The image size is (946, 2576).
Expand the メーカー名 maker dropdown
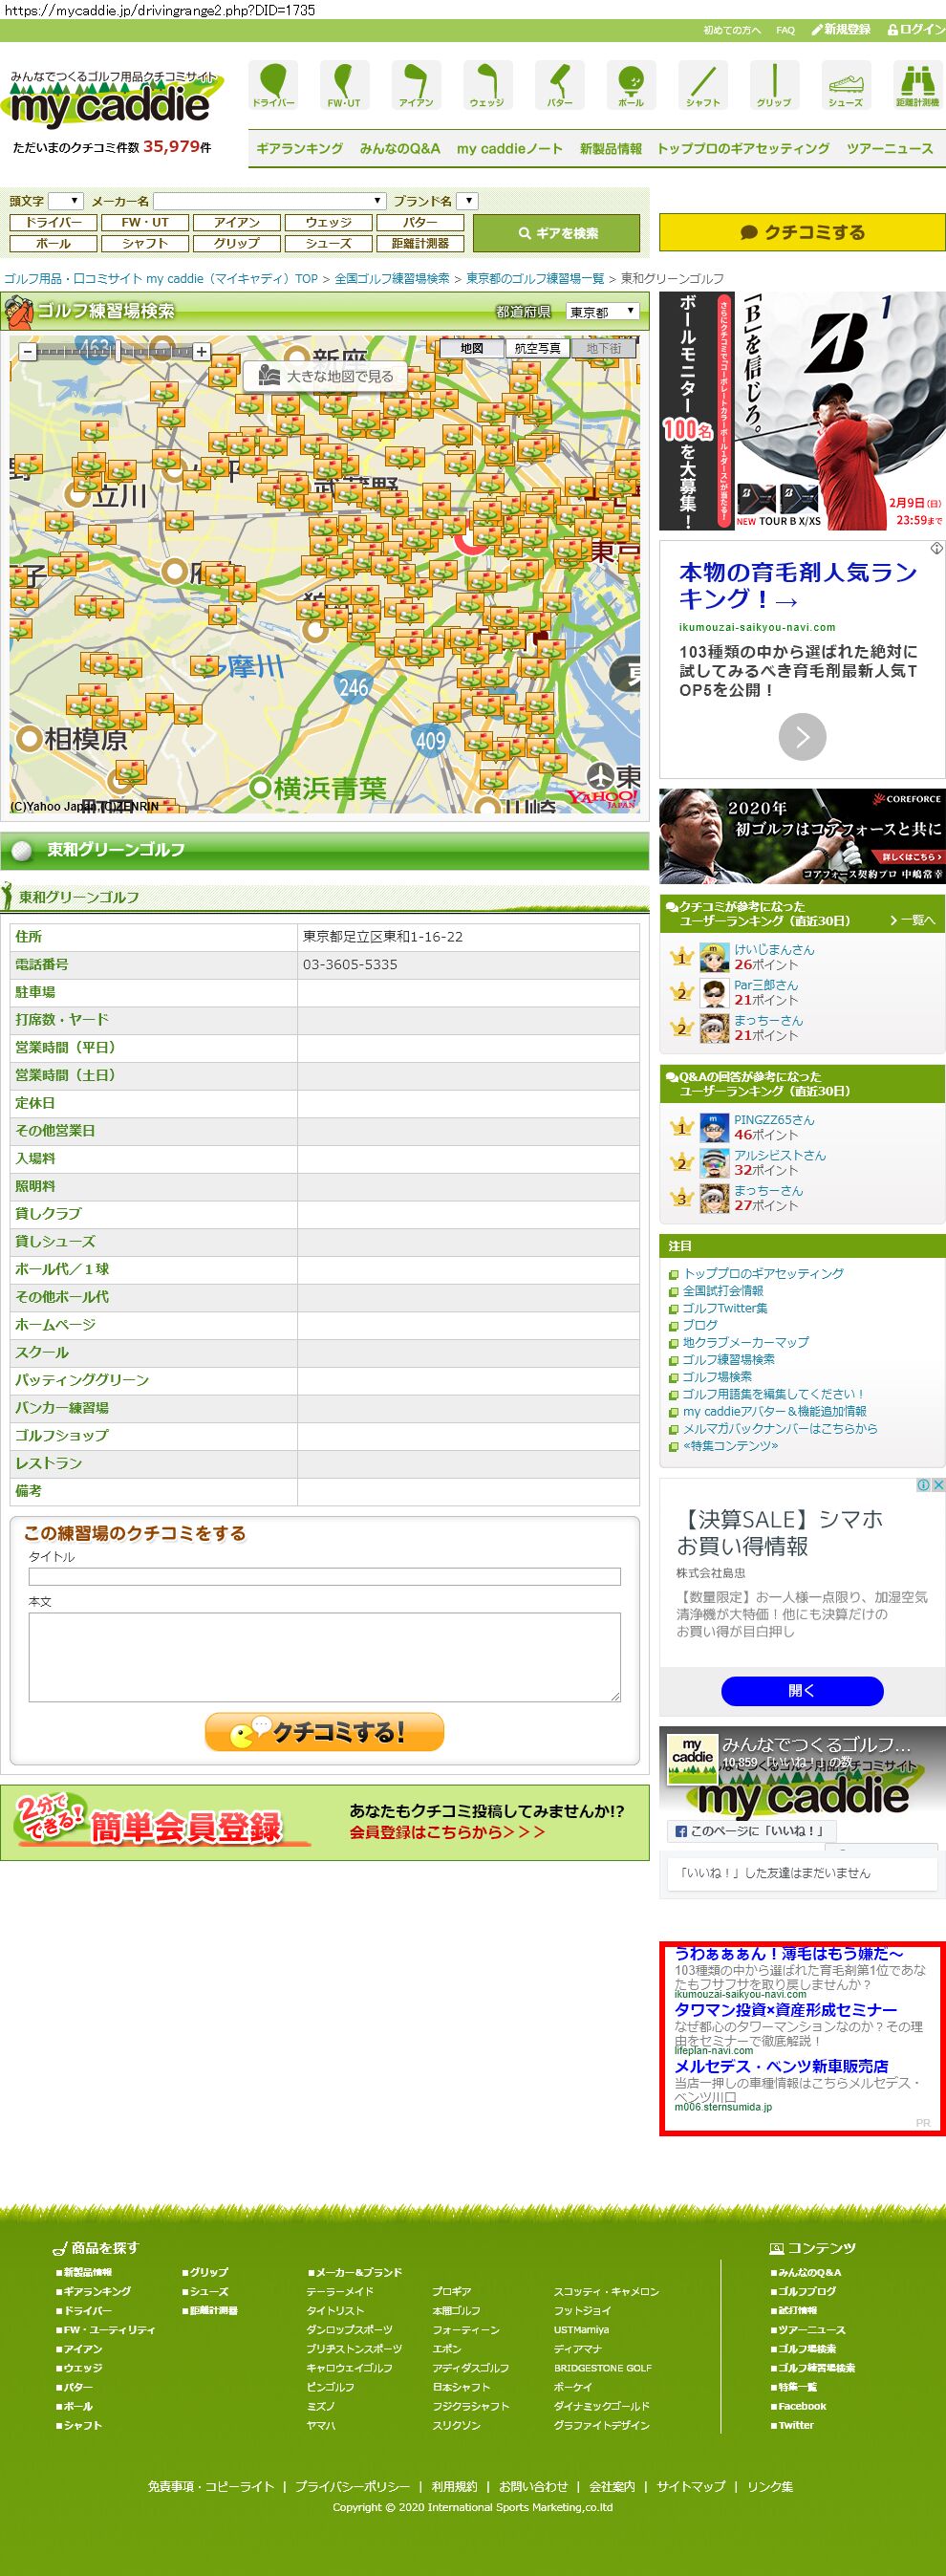coord(269,201)
